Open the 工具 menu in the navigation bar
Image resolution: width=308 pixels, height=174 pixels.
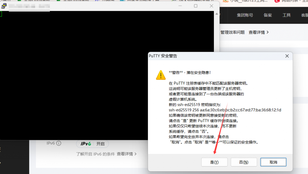[x=286, y=15]
